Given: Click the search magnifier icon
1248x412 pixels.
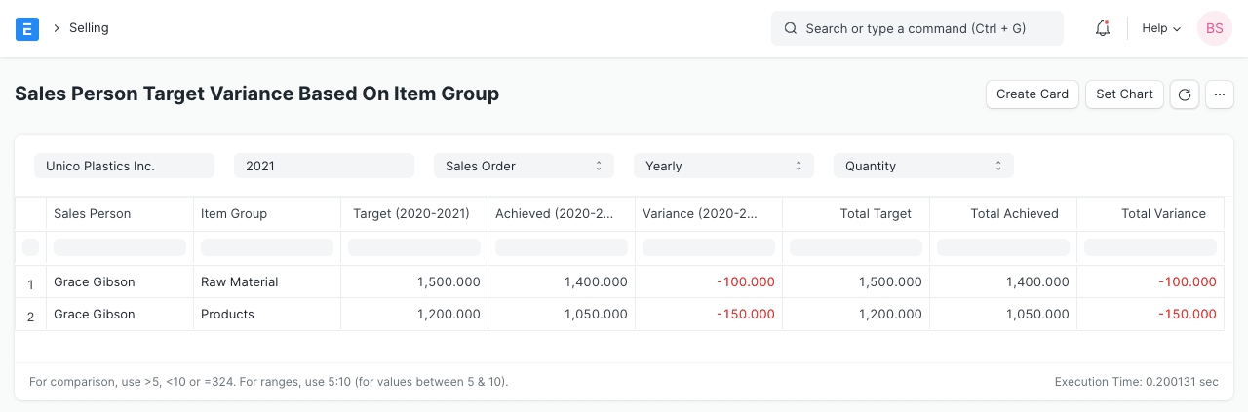Looking at the screenshot, I should pyautogui.click(x=791, y=29).
